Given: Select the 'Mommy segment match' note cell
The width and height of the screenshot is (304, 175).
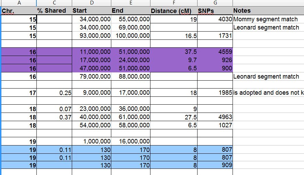Looking at the screenshot, I should point(268,19).
